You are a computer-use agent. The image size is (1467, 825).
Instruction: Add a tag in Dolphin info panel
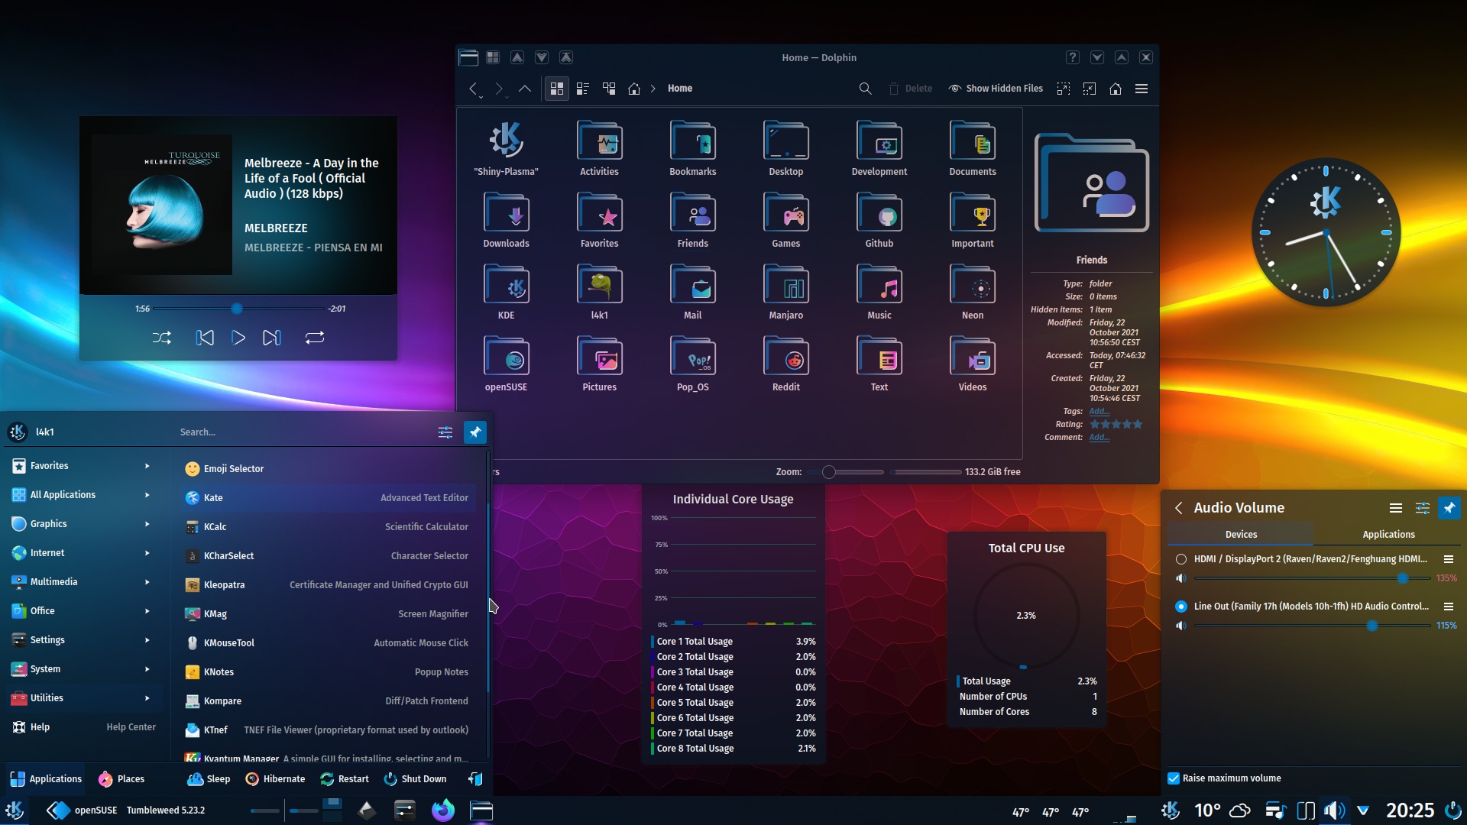coord(1099,411)
